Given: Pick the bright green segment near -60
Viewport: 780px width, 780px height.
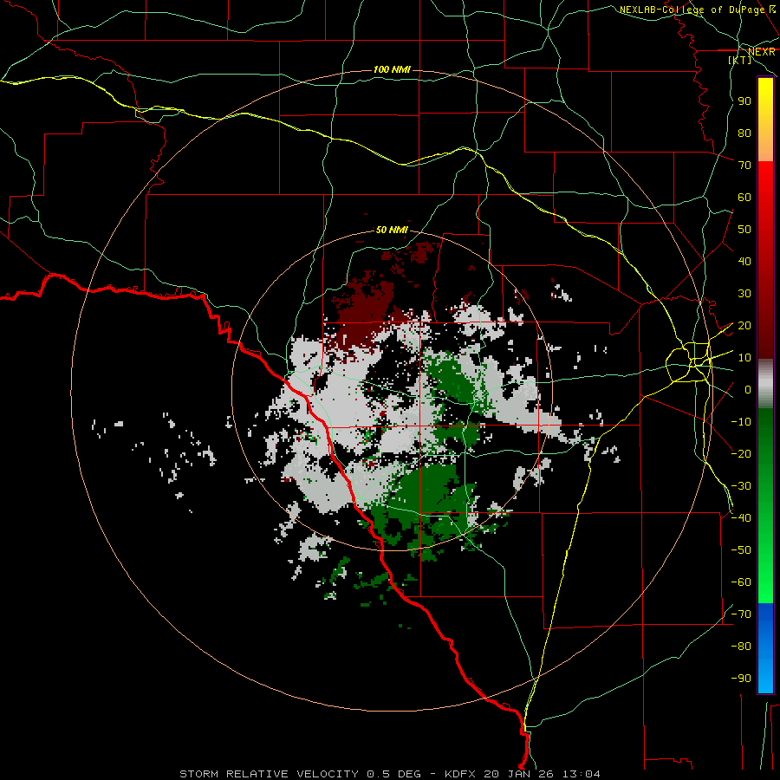Looking at the screenshot, I should 765,582.
